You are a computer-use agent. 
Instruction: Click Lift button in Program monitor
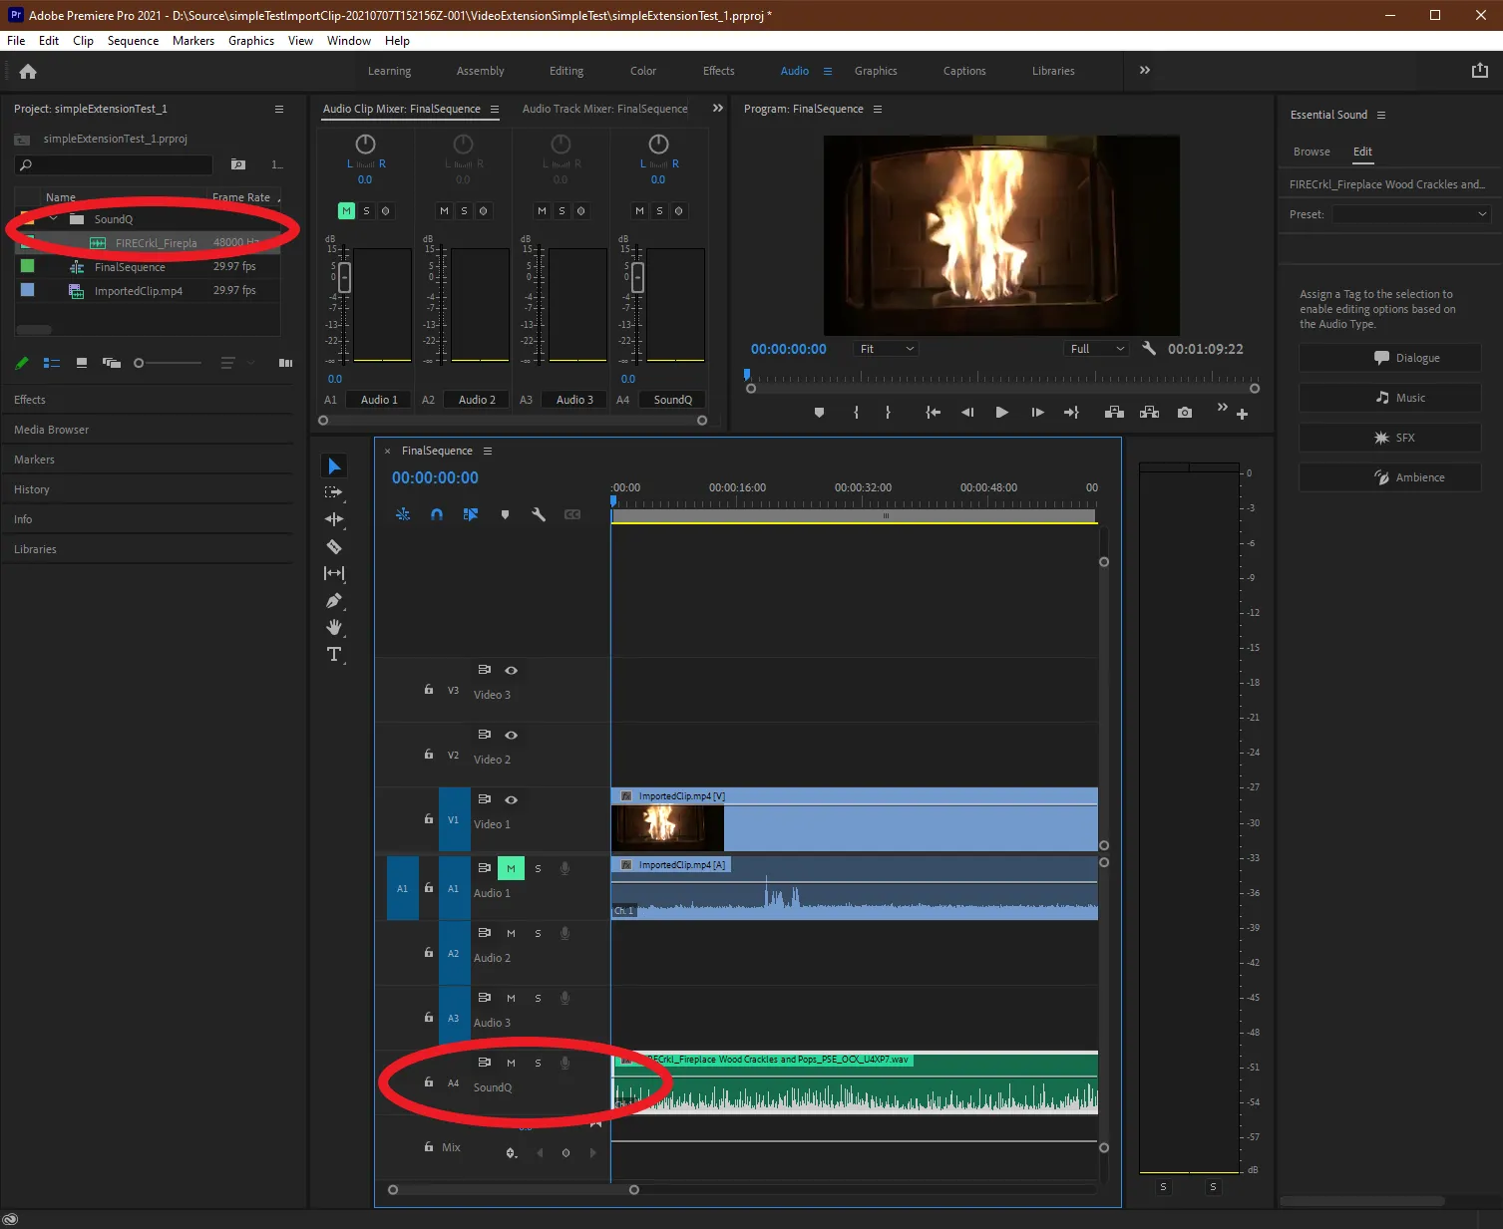pyautogui.click(x=1115, y=413)
